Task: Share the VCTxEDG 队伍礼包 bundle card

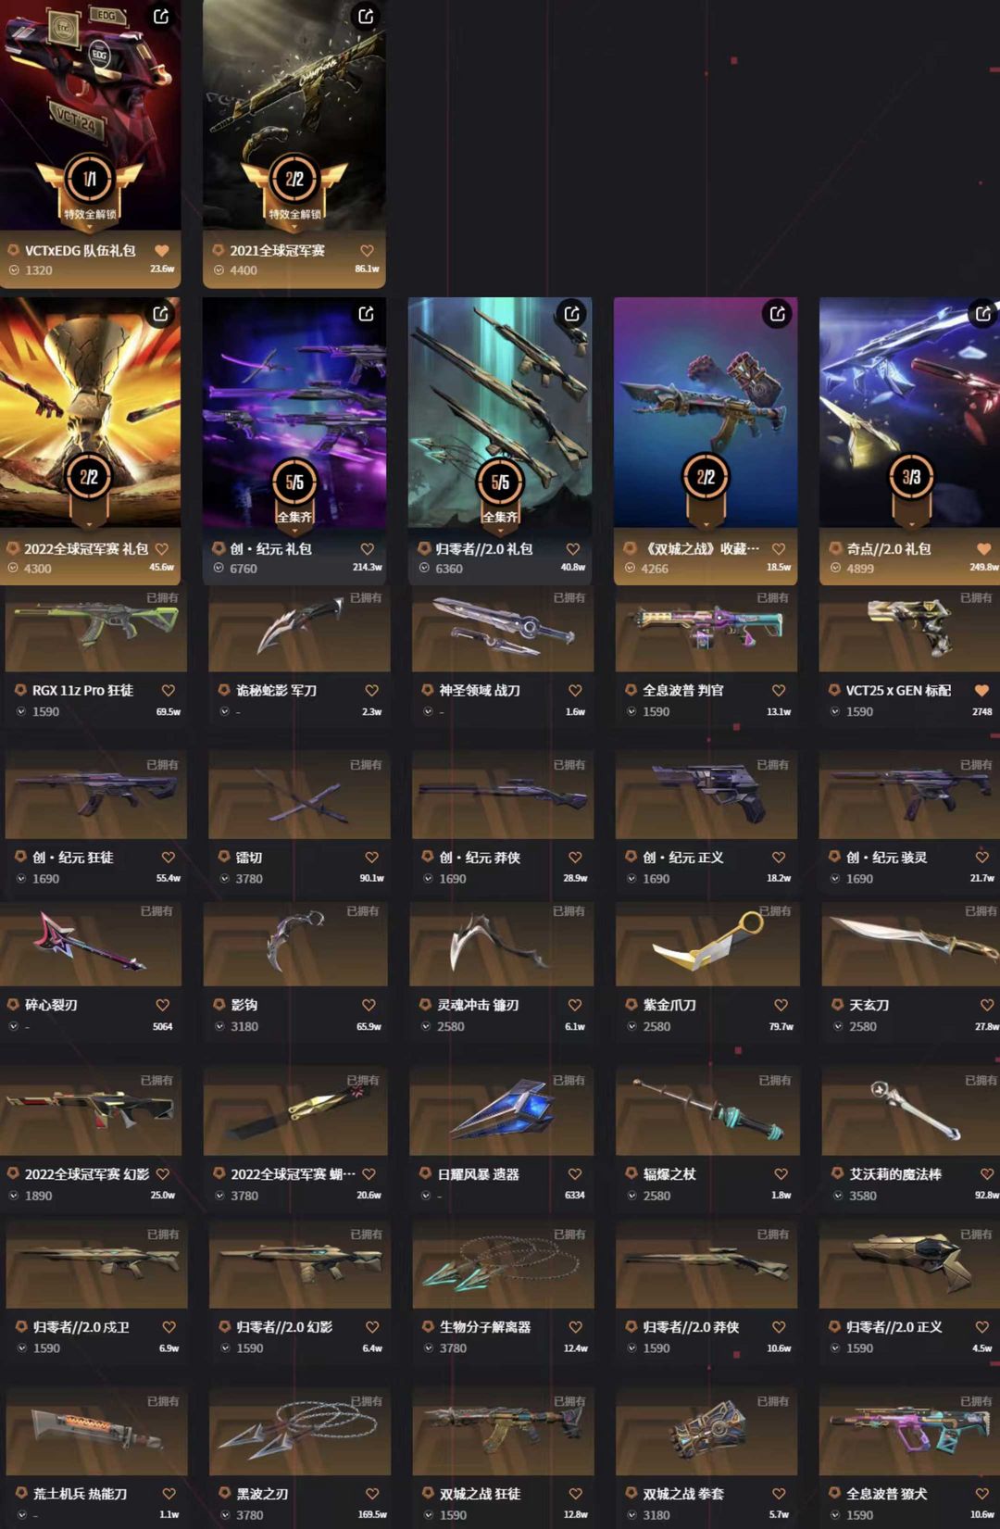Action: tap(161, 16)
